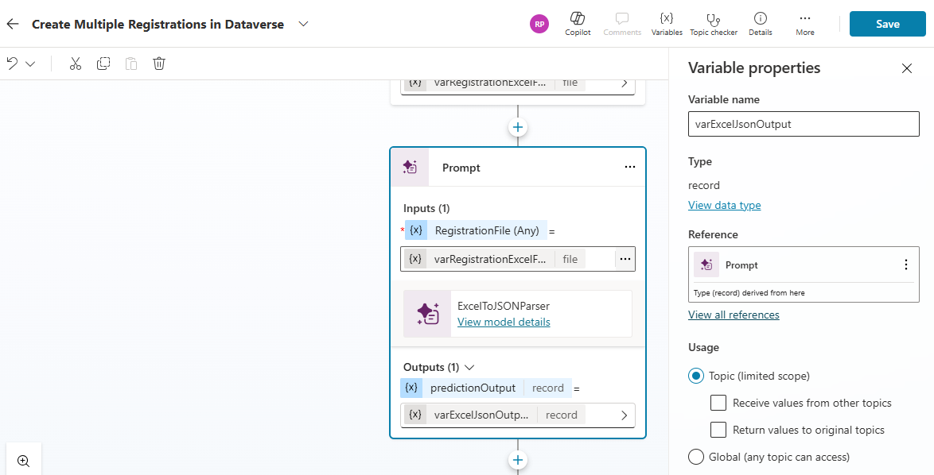The width and height of the screenshot is (934, 475).
Task: Click the Save button
Action: (887, 24)
